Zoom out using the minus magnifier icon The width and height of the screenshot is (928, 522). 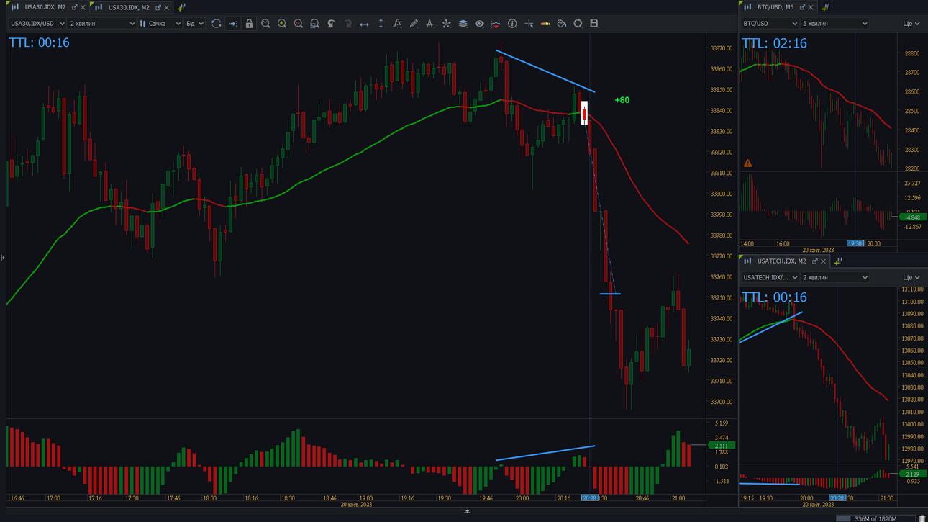click(x=299, y=24)
